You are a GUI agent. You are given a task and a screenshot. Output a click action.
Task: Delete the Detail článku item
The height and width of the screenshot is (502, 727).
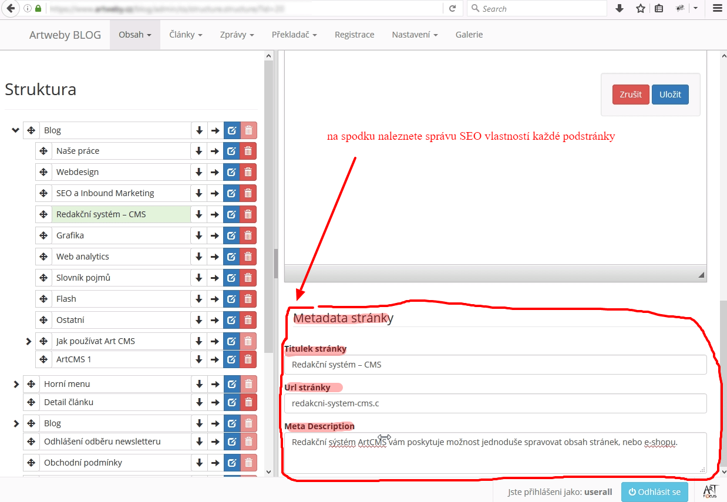pyautogui.click(x=248, y=402)
